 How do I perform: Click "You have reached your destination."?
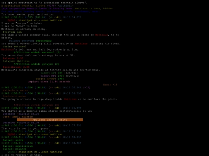pos(28,14)
